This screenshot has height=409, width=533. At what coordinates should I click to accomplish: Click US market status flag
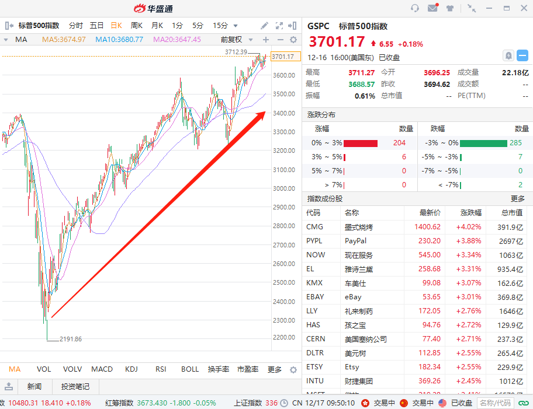click(x=442, y=403)
